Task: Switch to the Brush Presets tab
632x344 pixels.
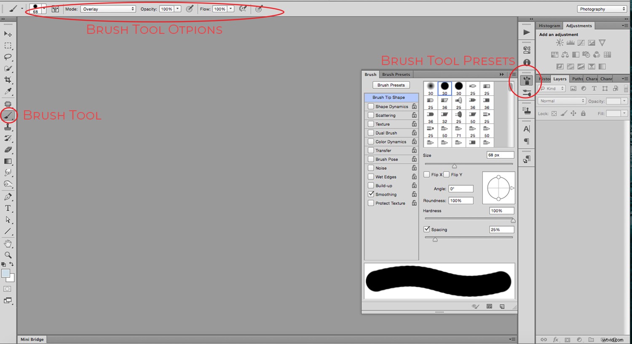Action: (x=396, y=74)
